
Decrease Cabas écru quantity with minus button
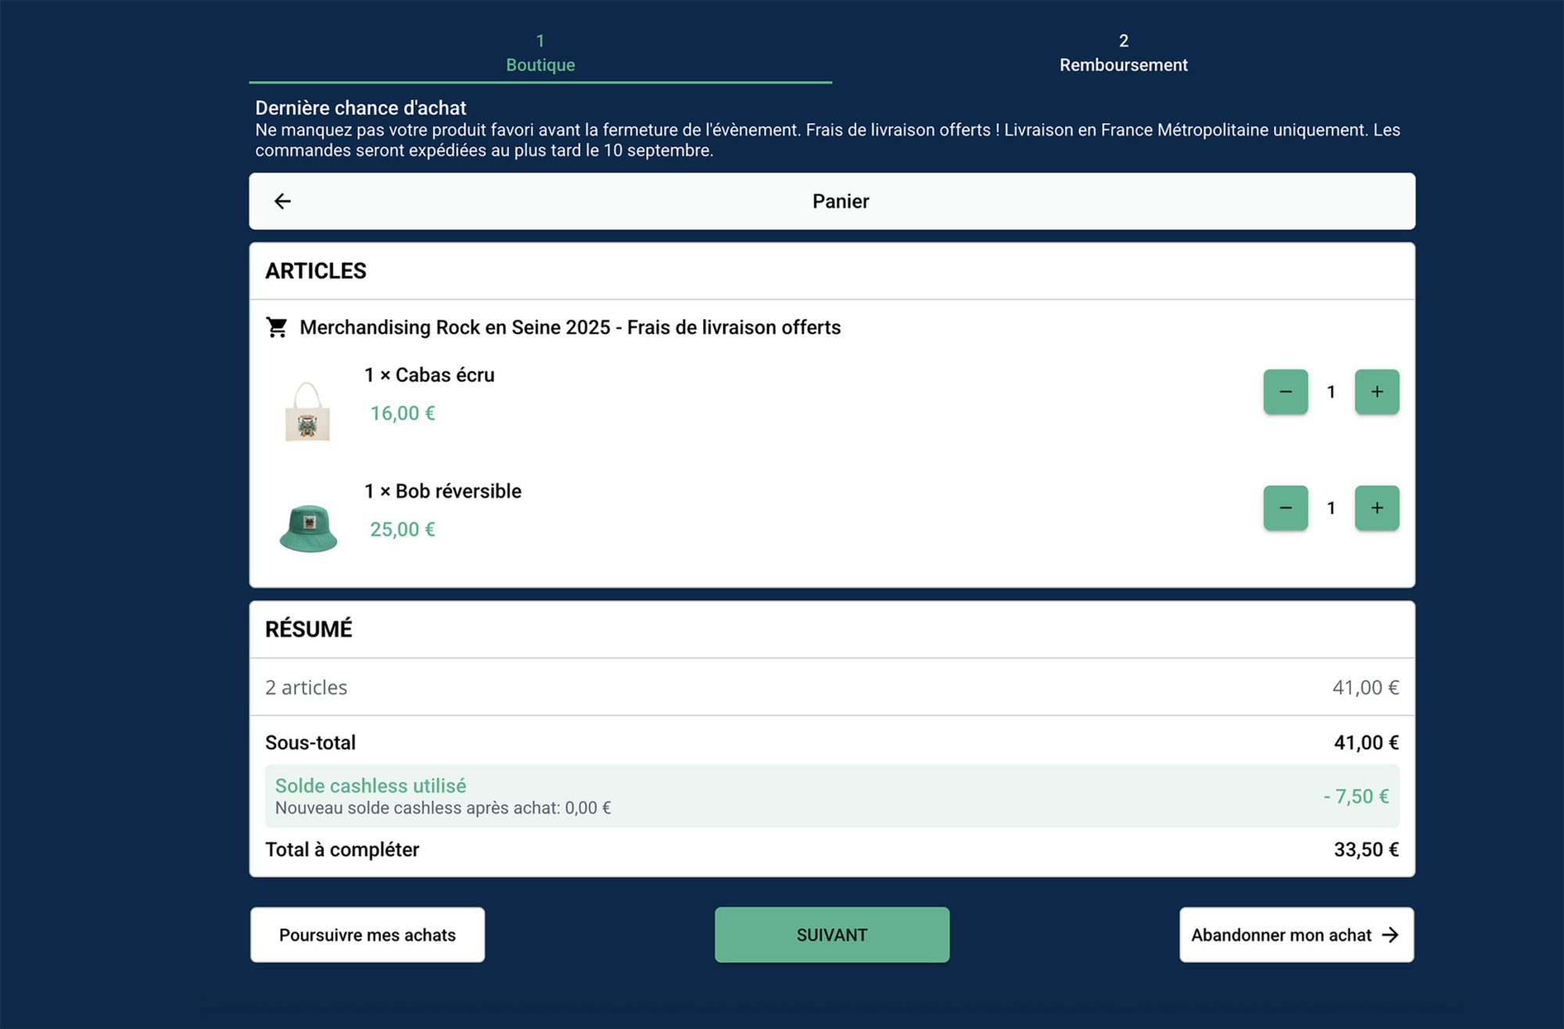pos(1285,392)
